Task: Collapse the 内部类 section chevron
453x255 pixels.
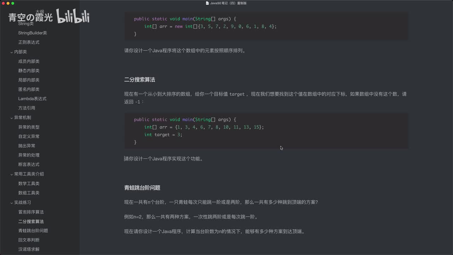Action: [12, 52]
